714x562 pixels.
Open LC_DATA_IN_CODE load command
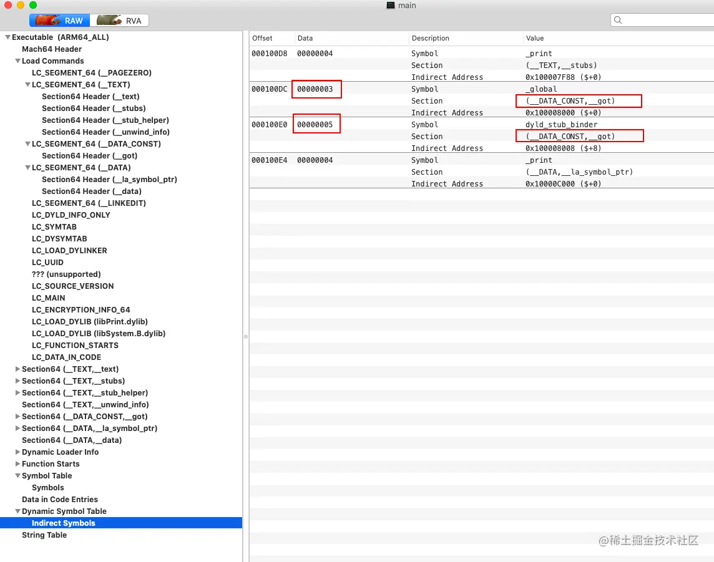click(67, 357)
